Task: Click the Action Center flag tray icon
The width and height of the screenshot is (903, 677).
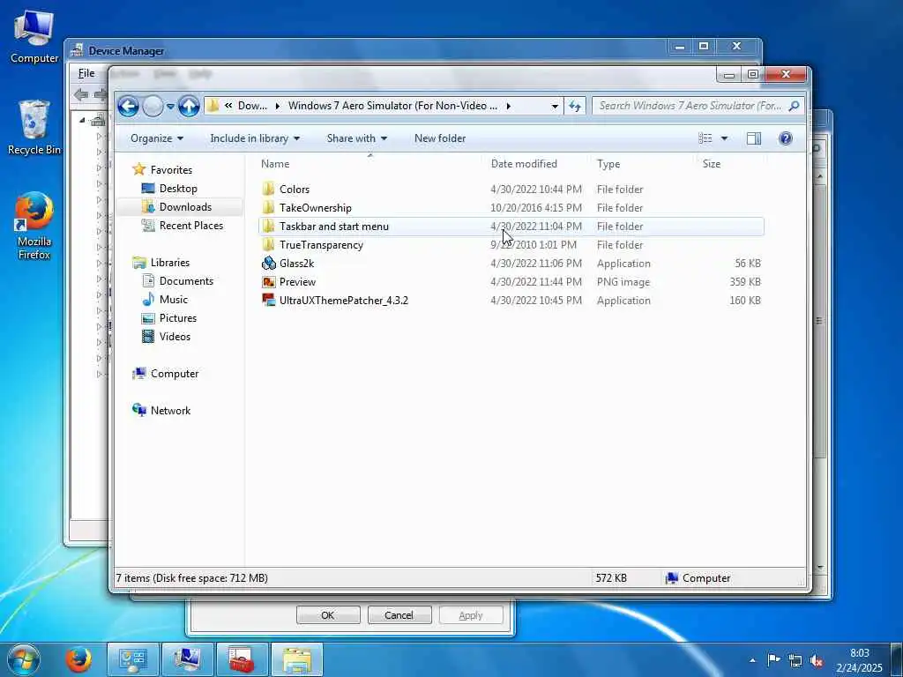Action: tap(773, 659)
